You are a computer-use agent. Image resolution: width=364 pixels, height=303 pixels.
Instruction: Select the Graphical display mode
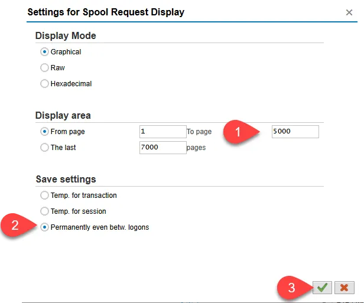(x=44, y=52)
